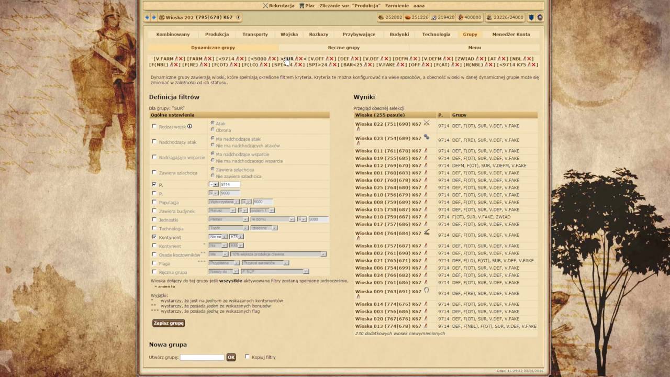Click the icon beside Wioska 004
The width and height of the screenshot is (670, 377).
[427, 232]
